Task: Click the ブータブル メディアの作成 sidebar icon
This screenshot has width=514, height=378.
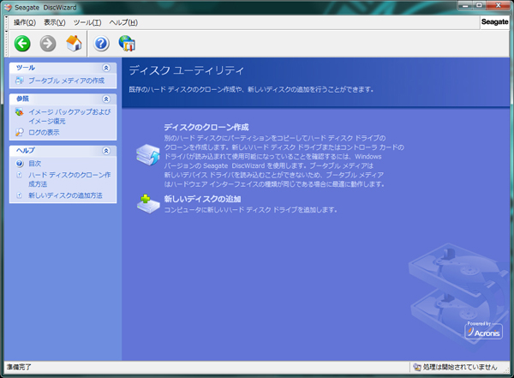Action: pyautogui.click(x=20, y=81)
